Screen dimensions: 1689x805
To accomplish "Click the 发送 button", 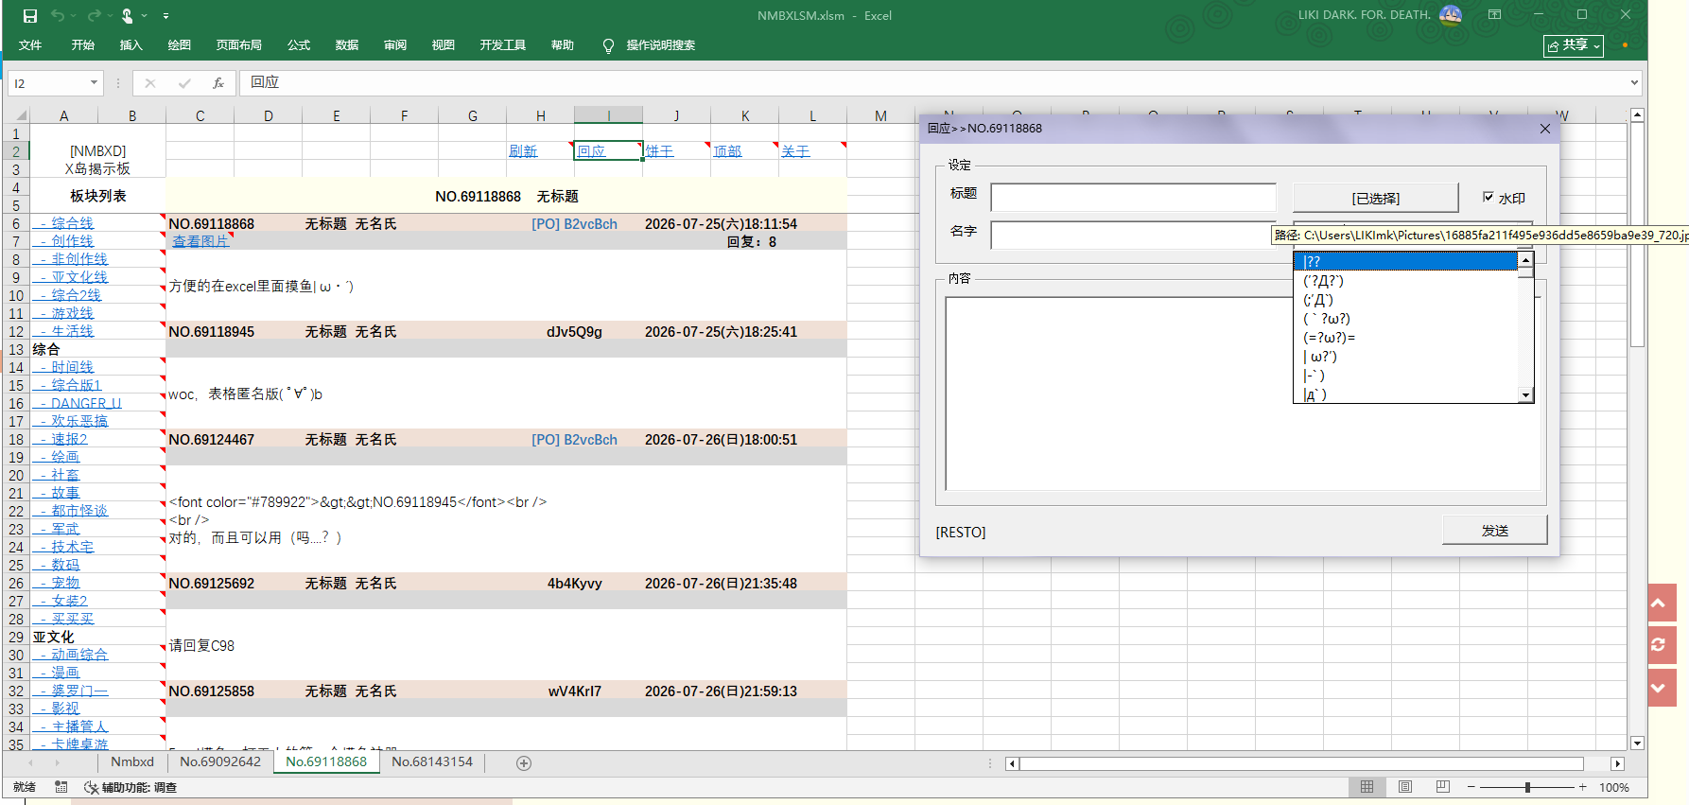I will (1495, 531).
